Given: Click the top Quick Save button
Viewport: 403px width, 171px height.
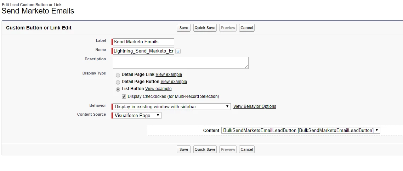Looking at the screenshot, I should click(205, 28).
